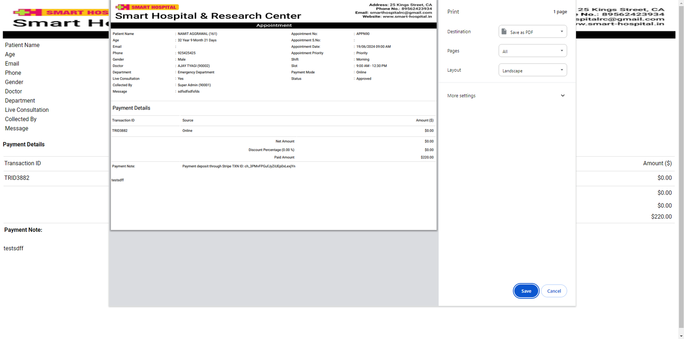Click the Payment Details heading in print preview

131,108
